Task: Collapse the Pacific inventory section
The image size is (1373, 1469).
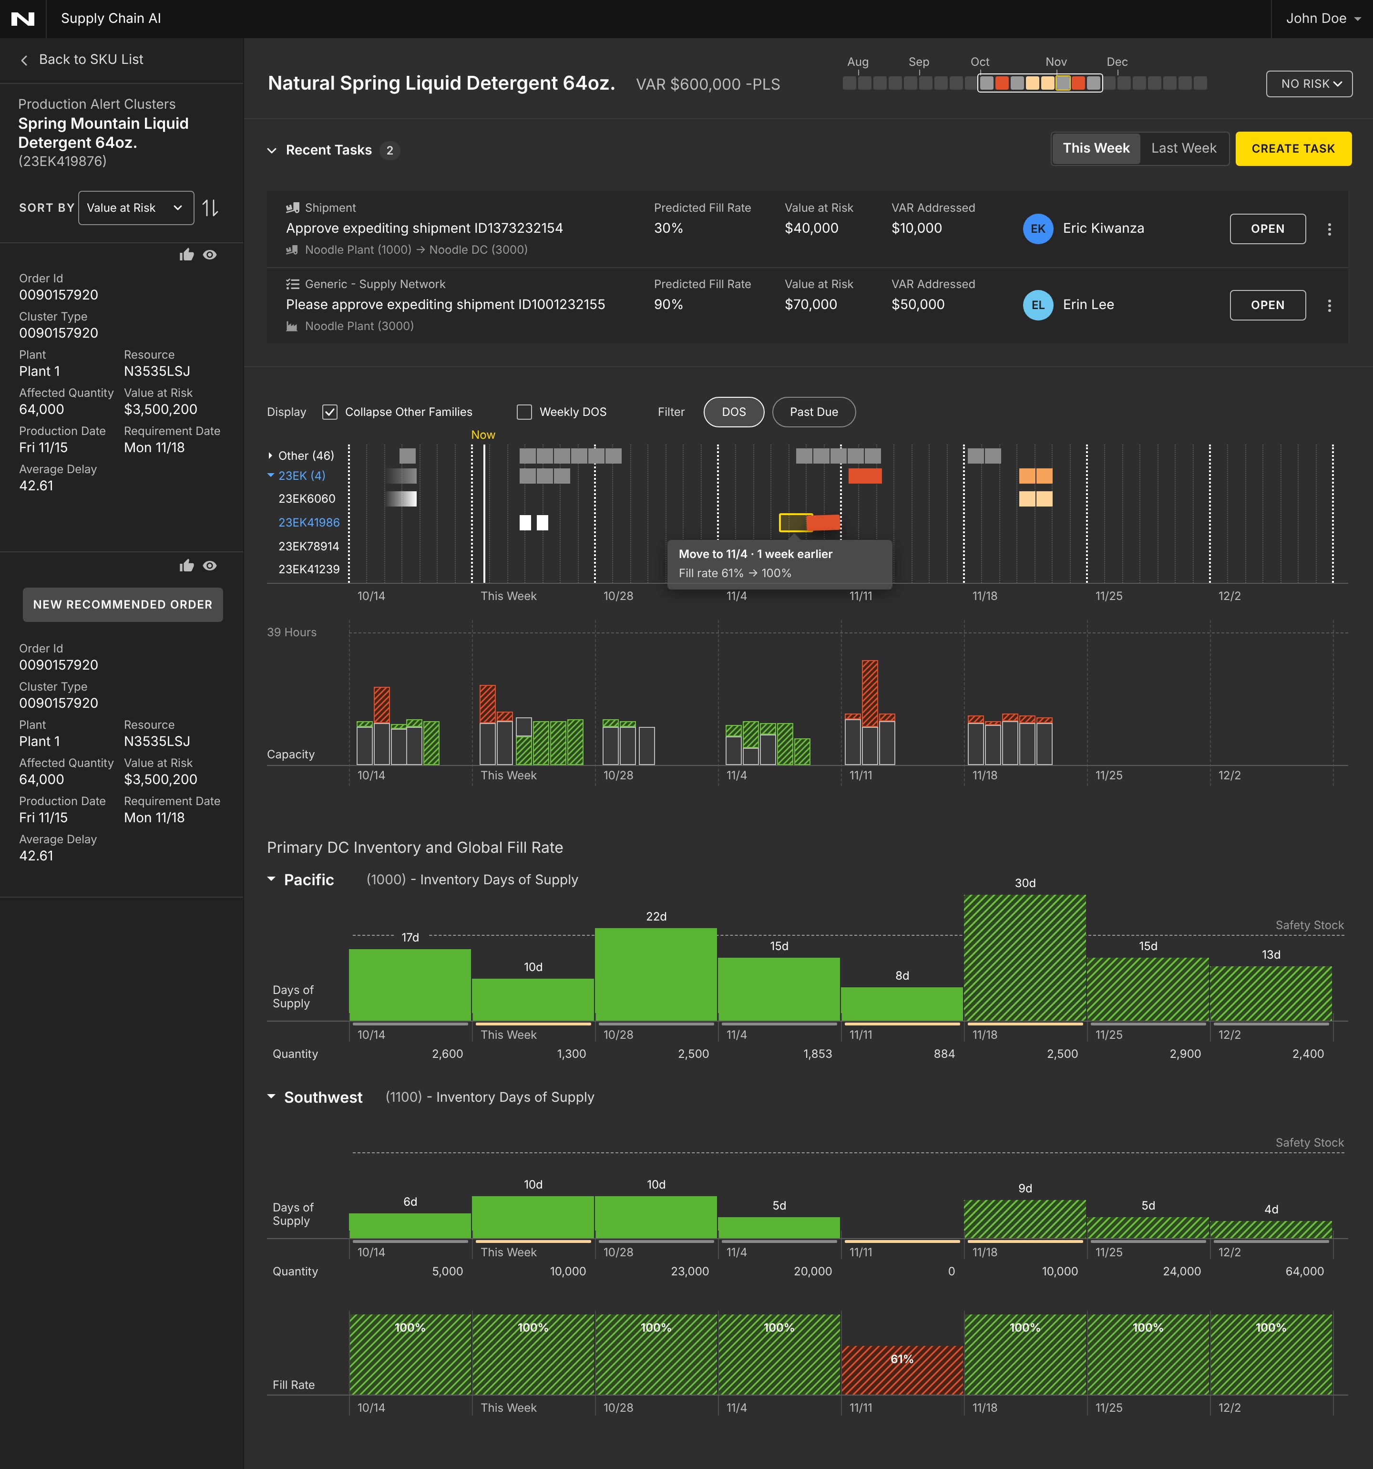Action: tap(271, 879)
